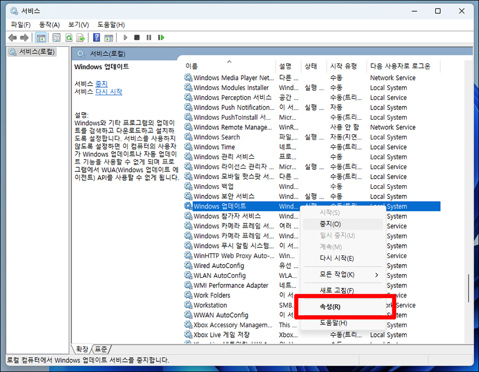The width and height of the screenshot is (479, 372).
Task: Click the Restart service toolbar icon
Action: [x=161, y=38]
